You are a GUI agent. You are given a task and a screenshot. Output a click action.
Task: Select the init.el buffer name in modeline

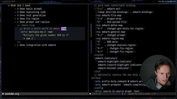(x=97, y=94)
